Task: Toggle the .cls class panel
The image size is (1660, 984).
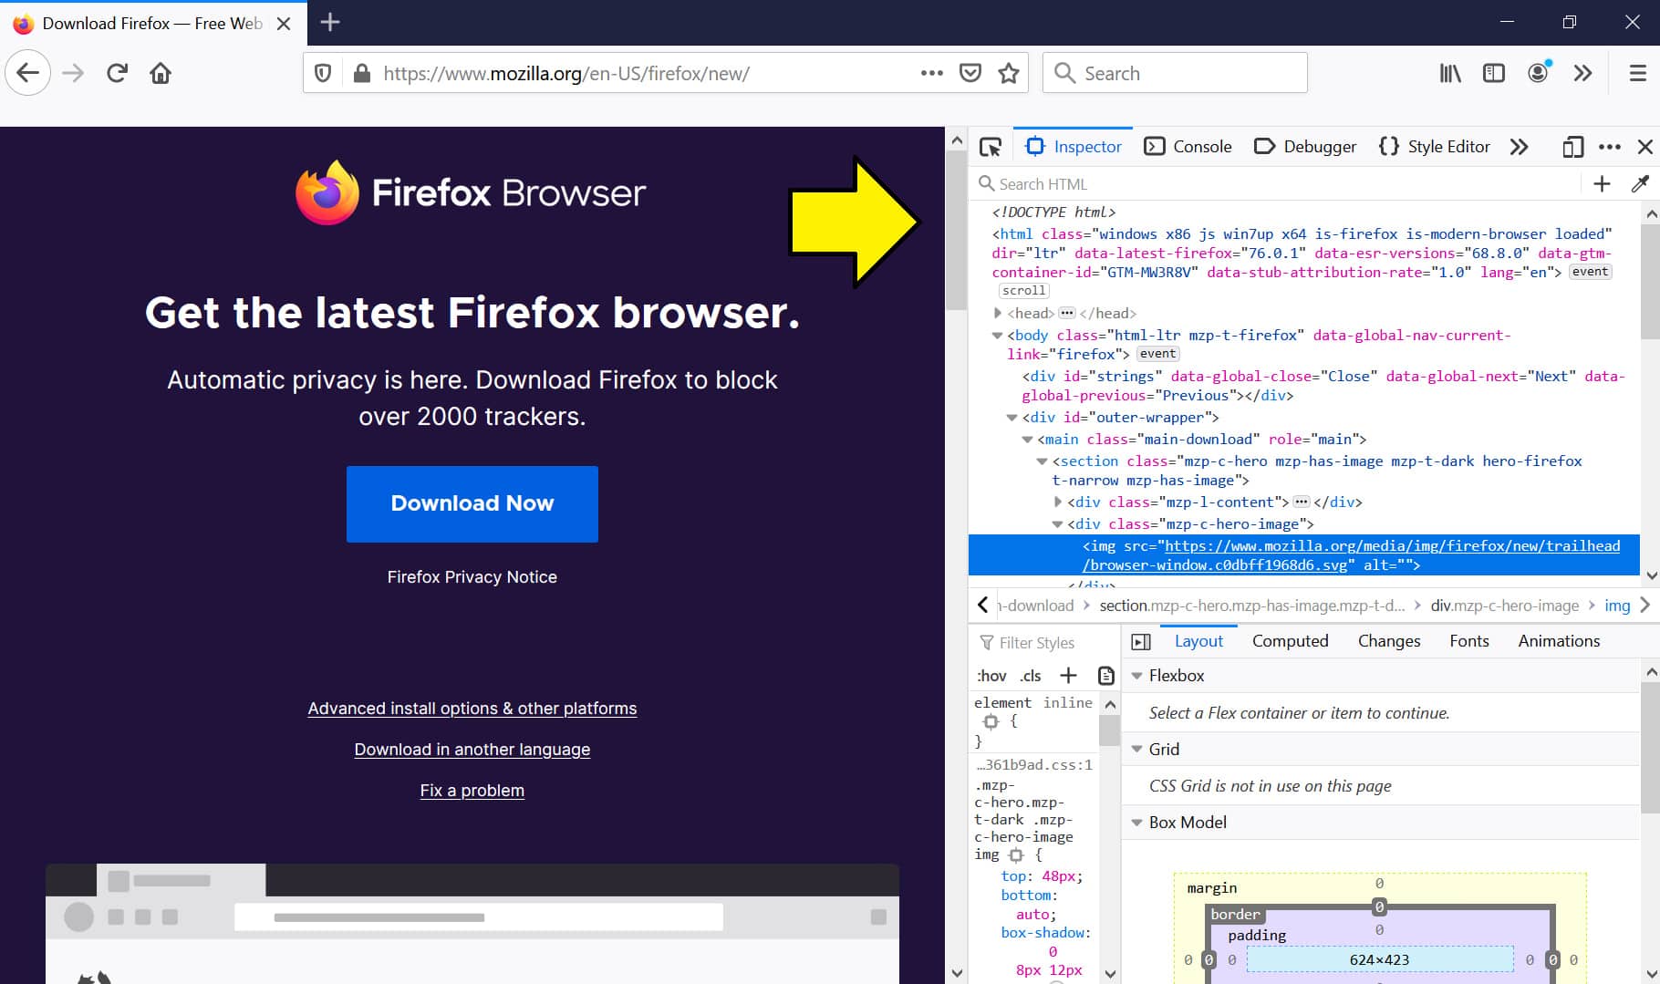Action: click(x=1031, y=676)
